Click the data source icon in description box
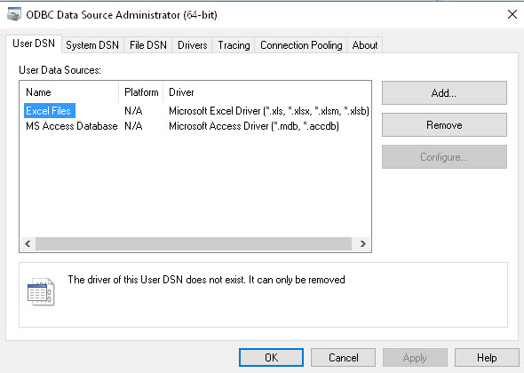This screenshot has width=524, height=373. point(41,291)
